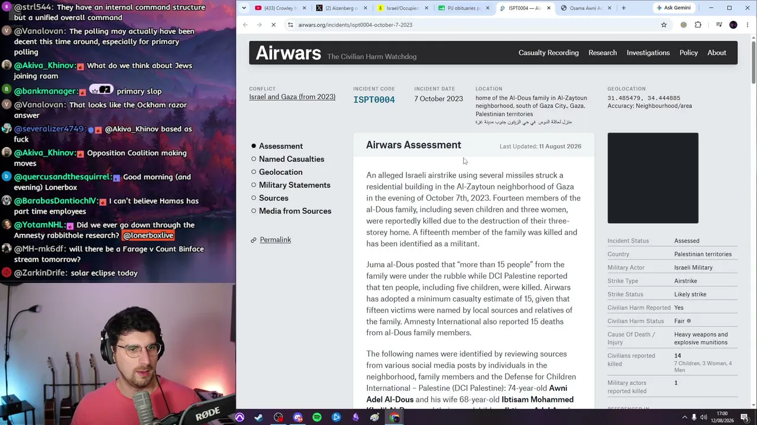
Task: Switch to the Aizenberg X tab
Action: pos(341,8)
